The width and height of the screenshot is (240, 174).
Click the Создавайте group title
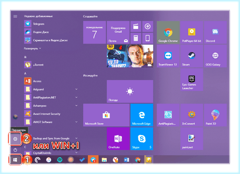click(x=90, y=16)
